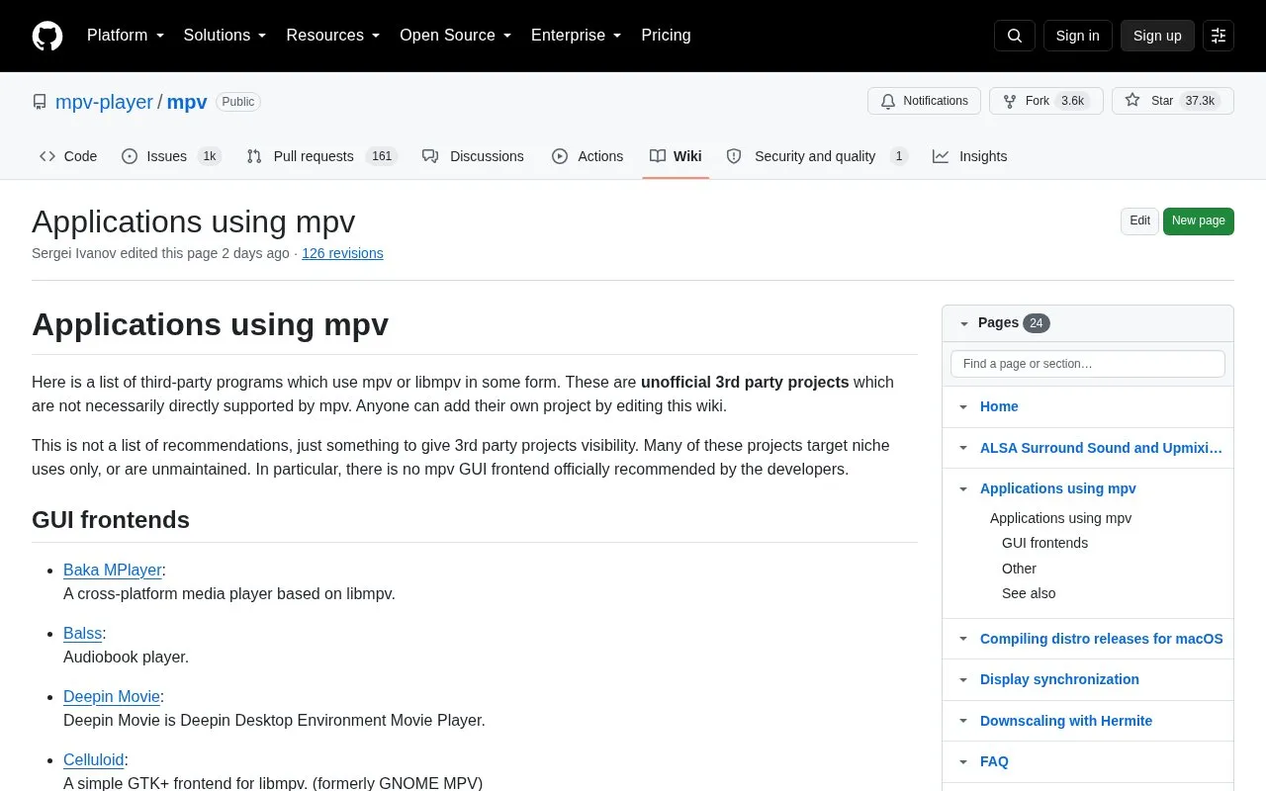This screenshot has width=1266, height=791.
Task: Collapse the Applications using mpv sections arrow
Action: [963, 488]
